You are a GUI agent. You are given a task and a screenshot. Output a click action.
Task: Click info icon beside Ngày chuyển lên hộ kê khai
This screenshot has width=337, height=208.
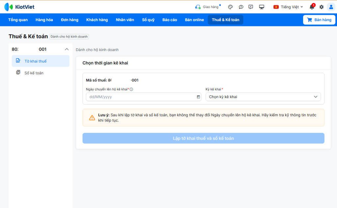pos(131,89)
